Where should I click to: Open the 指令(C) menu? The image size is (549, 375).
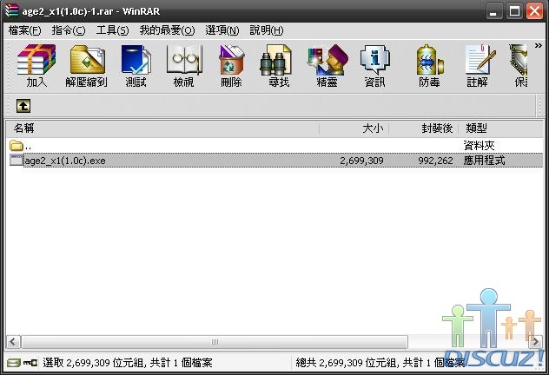pyautogui.click(x=69, y=30)
